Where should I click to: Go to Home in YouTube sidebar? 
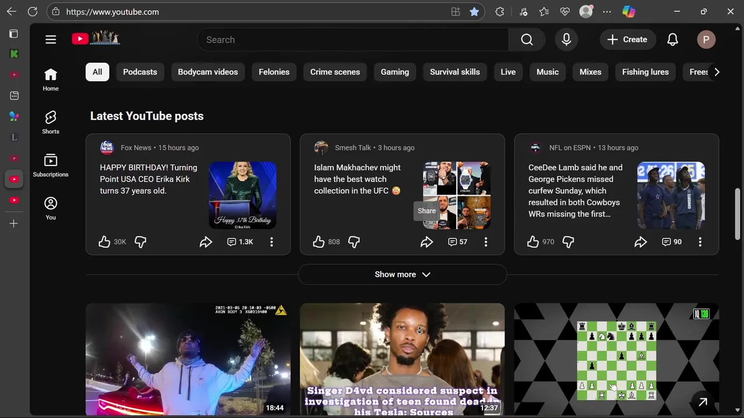pyautogui.click(x=51, y=80)
